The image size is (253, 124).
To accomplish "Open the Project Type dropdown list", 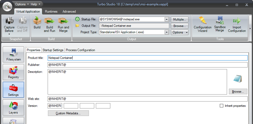I will click(167, 32).
